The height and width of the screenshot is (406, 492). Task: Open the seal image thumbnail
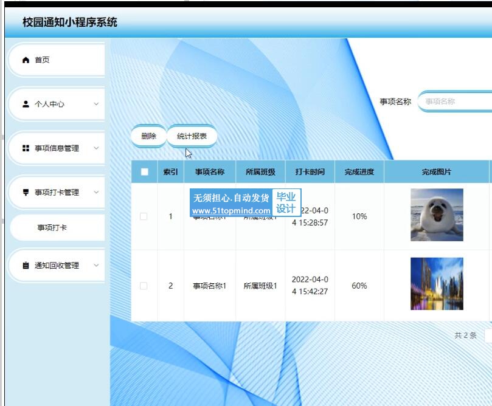coord(437,215)
